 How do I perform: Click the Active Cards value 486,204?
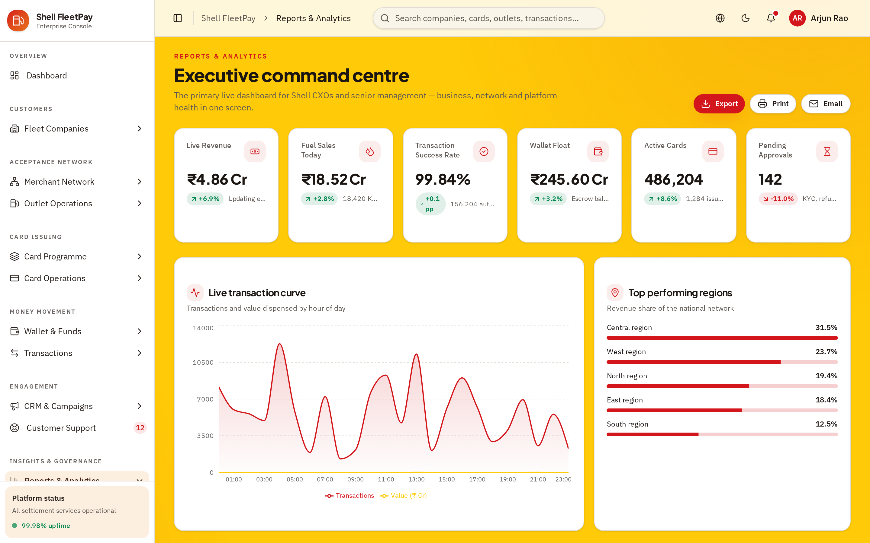tap(674, 179)
